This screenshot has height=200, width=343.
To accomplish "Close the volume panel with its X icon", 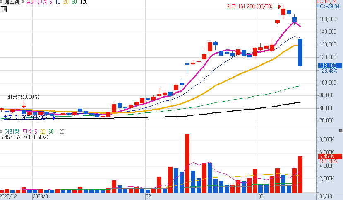I will click(341, 131).
